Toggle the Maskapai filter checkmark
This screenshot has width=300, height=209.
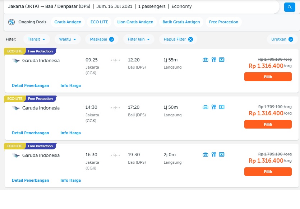coord(111,40)
